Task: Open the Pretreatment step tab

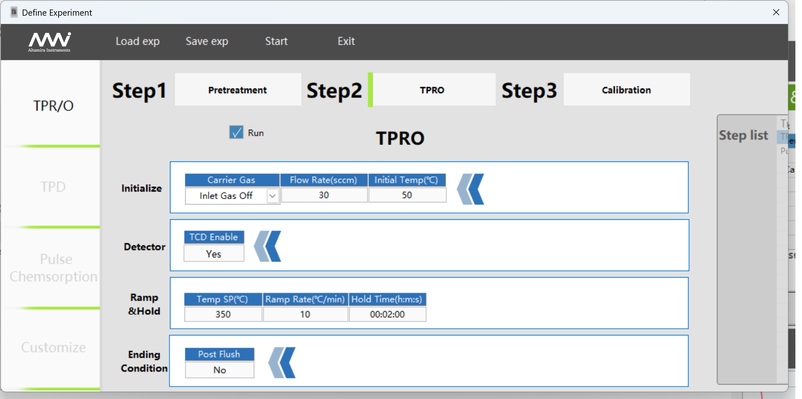Action: pos(237,90)
